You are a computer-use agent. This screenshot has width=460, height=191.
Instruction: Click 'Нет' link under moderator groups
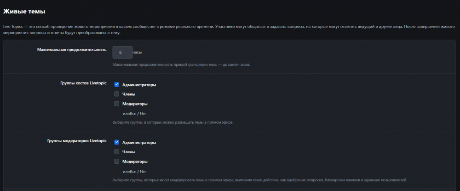click(x=144, y=171)
